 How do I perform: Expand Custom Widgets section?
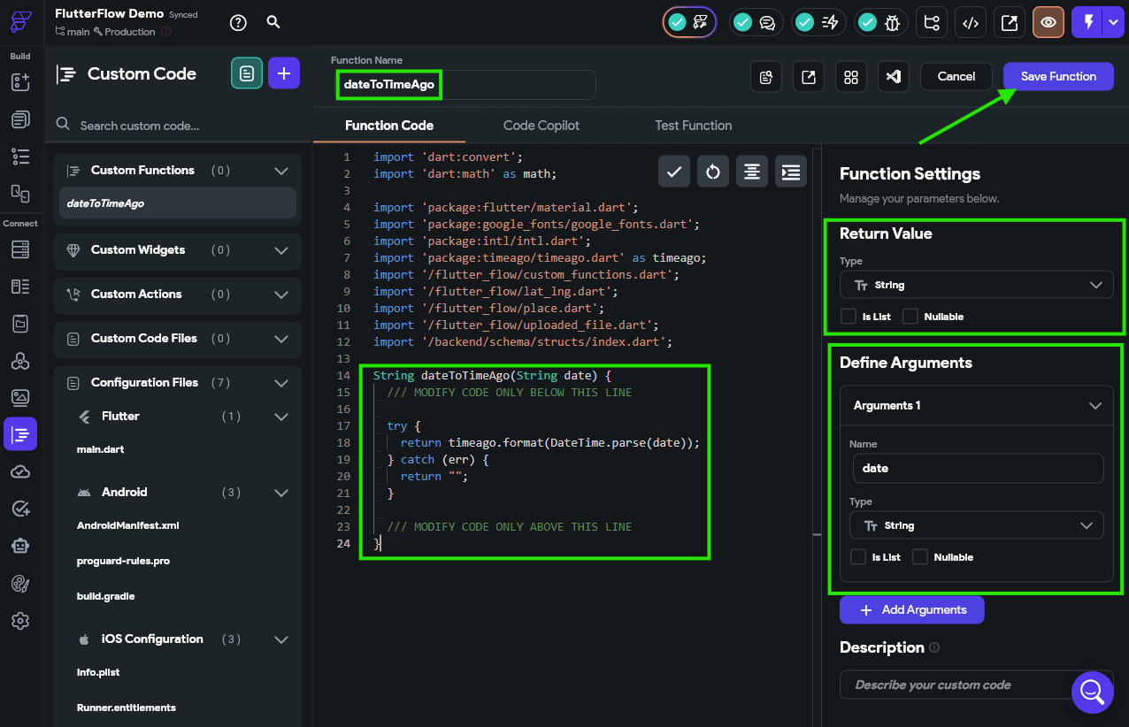tap(281, 250)
